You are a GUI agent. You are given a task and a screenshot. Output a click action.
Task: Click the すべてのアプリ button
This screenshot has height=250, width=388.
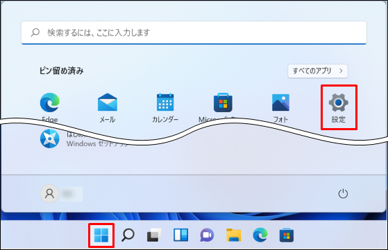pyautogui.click(x=318, y=71)
